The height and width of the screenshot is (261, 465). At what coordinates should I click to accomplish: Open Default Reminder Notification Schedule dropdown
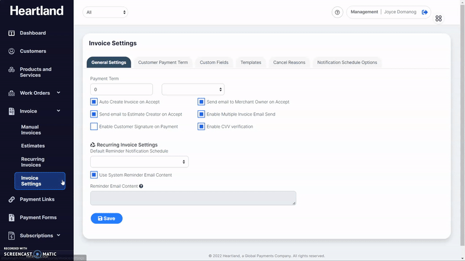[x=139, y=162]
